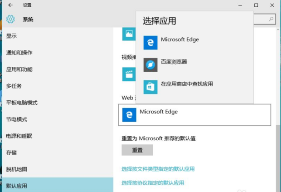Choose Microsoft Edge label in 选择应用 popup

click(180, 39)
